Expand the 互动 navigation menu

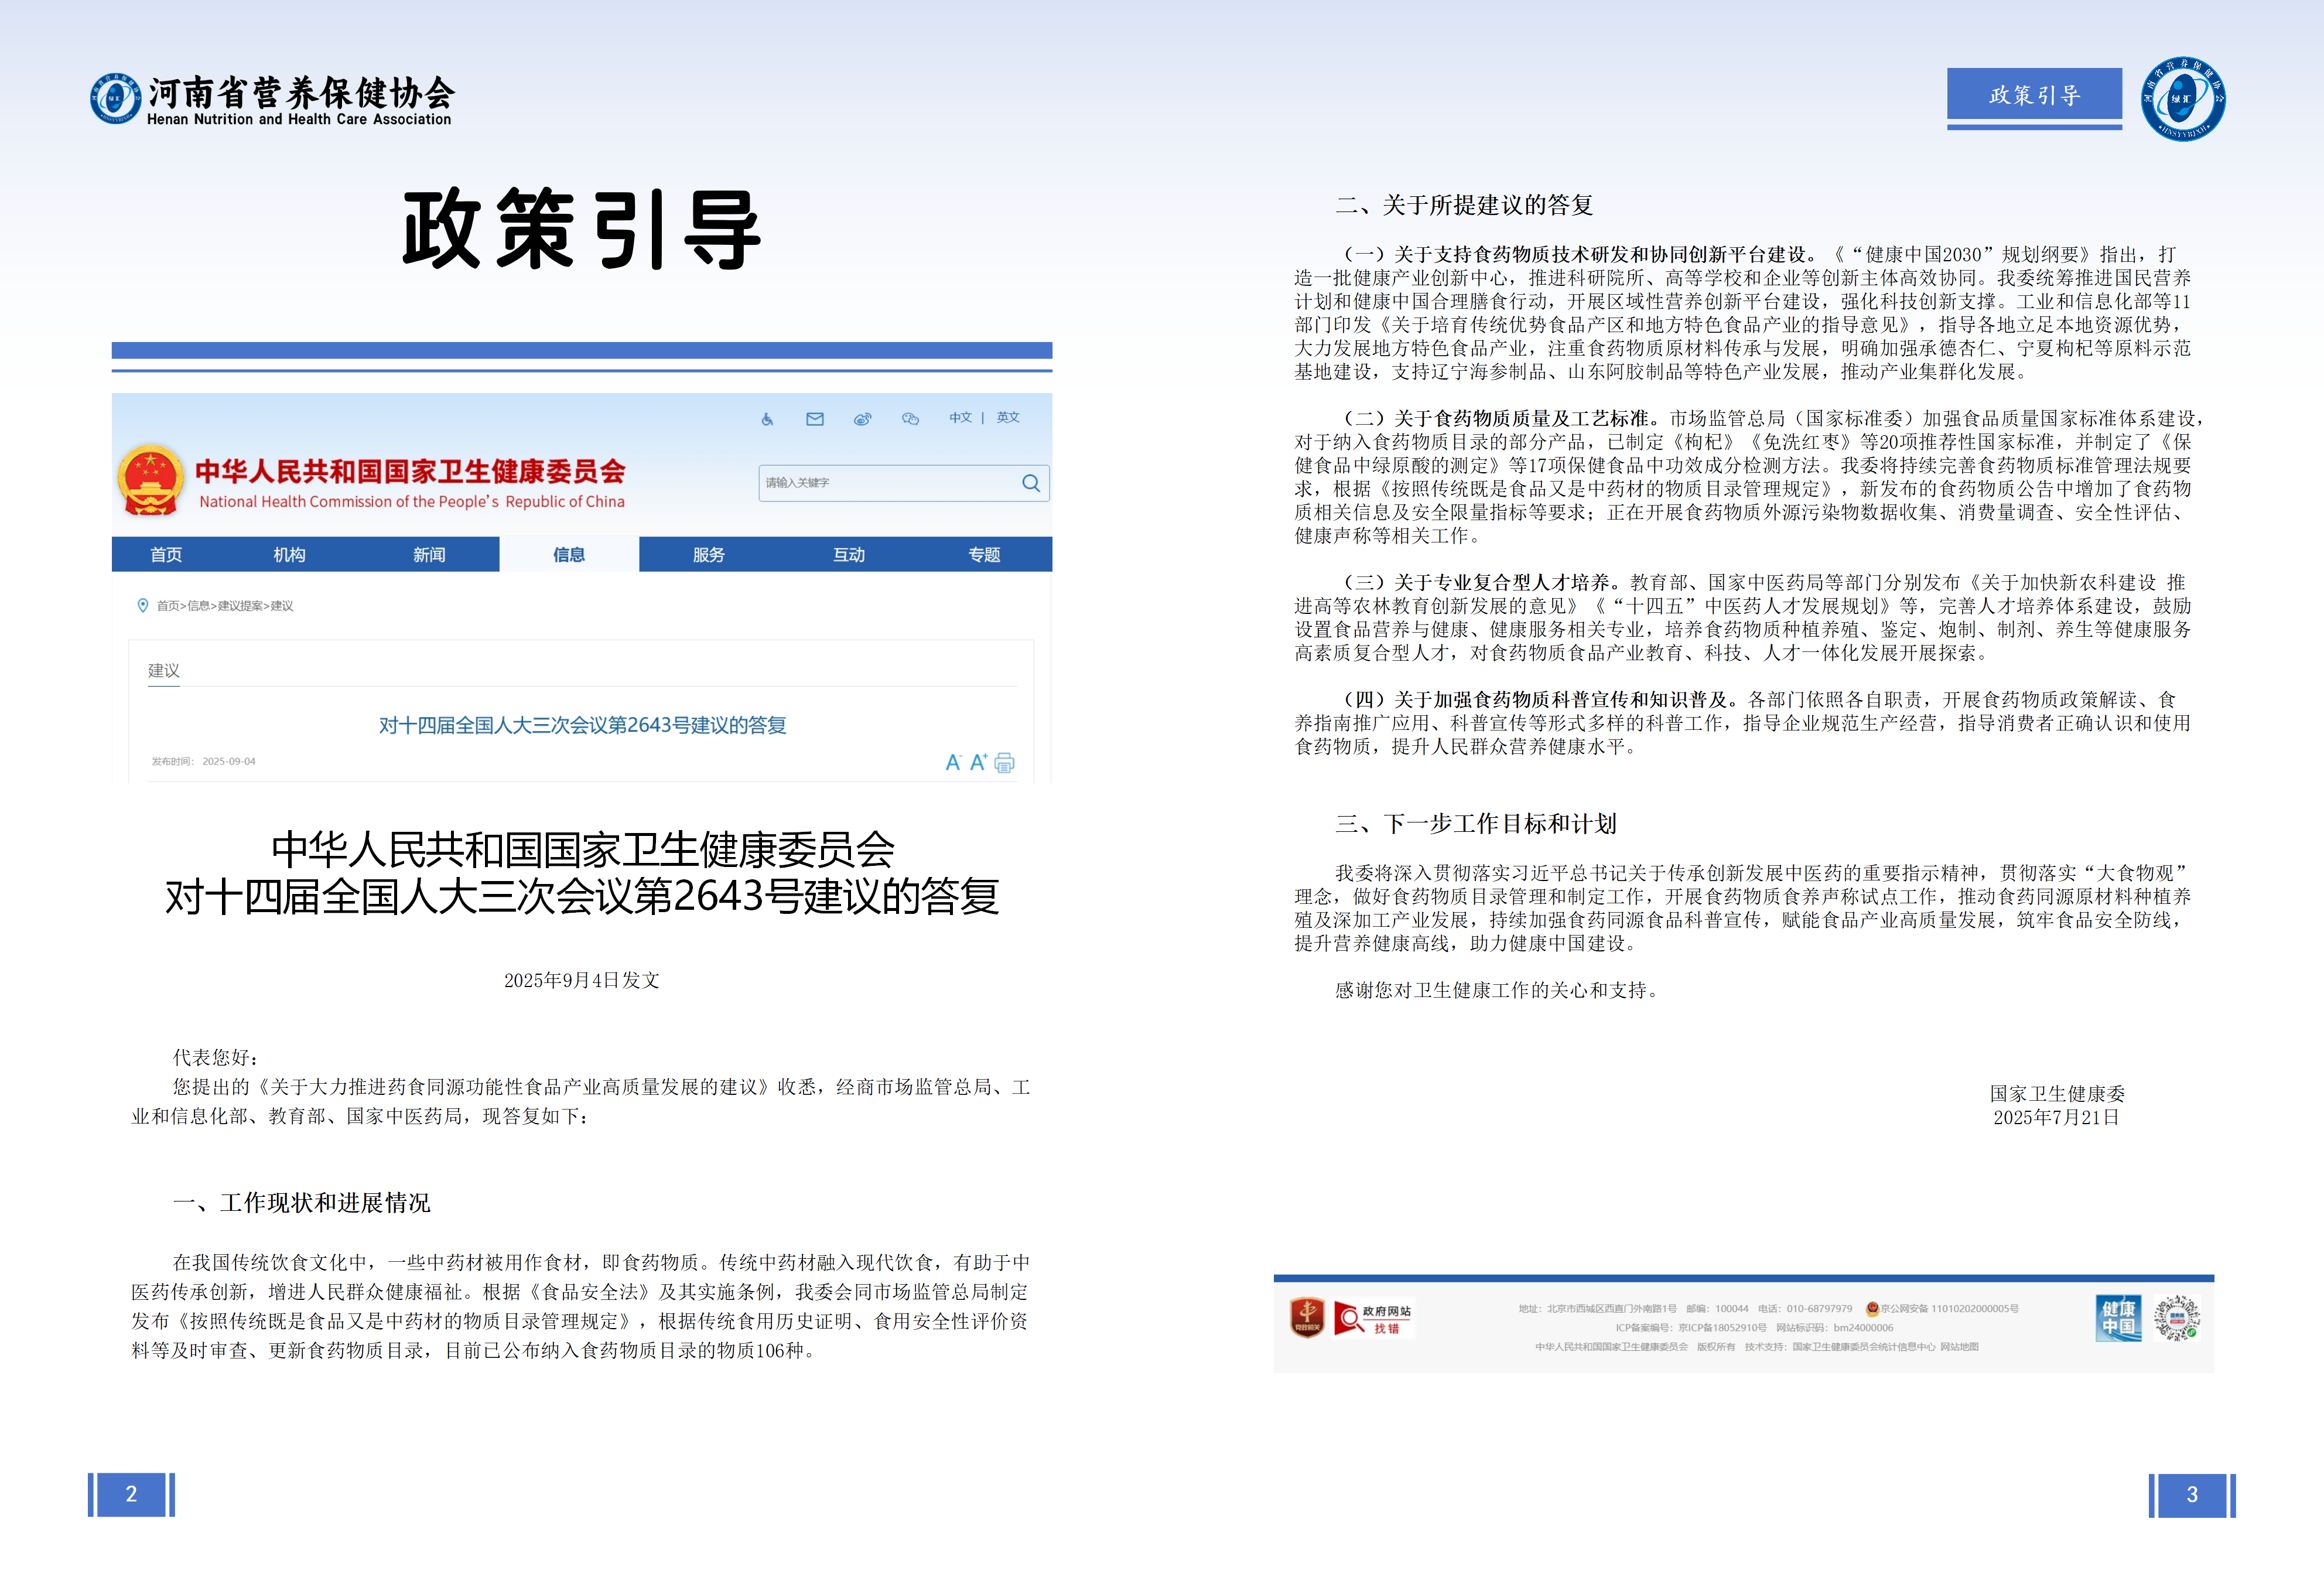[849, 554]
